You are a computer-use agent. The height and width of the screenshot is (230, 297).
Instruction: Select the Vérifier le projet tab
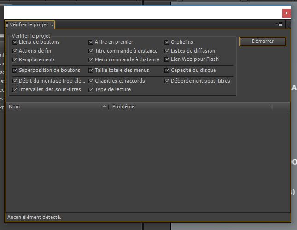click(29, 24)
